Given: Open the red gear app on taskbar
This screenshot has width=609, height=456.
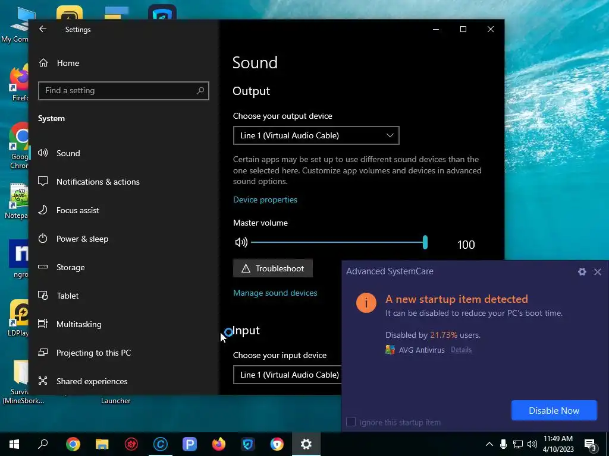Looking at the screenshot, I should tap(131, 444).
